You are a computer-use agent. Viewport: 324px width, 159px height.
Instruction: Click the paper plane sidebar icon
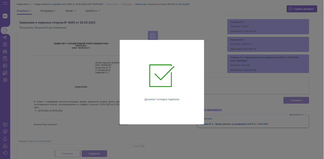5,37
